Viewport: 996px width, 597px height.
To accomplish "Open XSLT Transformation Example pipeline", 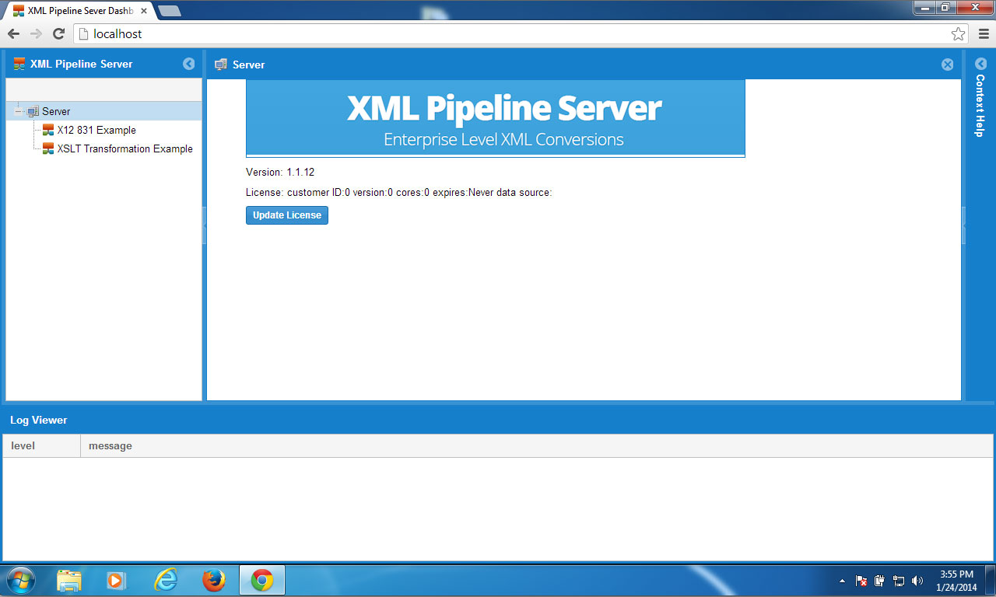I will point(124,148).
